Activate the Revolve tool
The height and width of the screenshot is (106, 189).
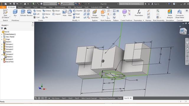coord(30,13)
